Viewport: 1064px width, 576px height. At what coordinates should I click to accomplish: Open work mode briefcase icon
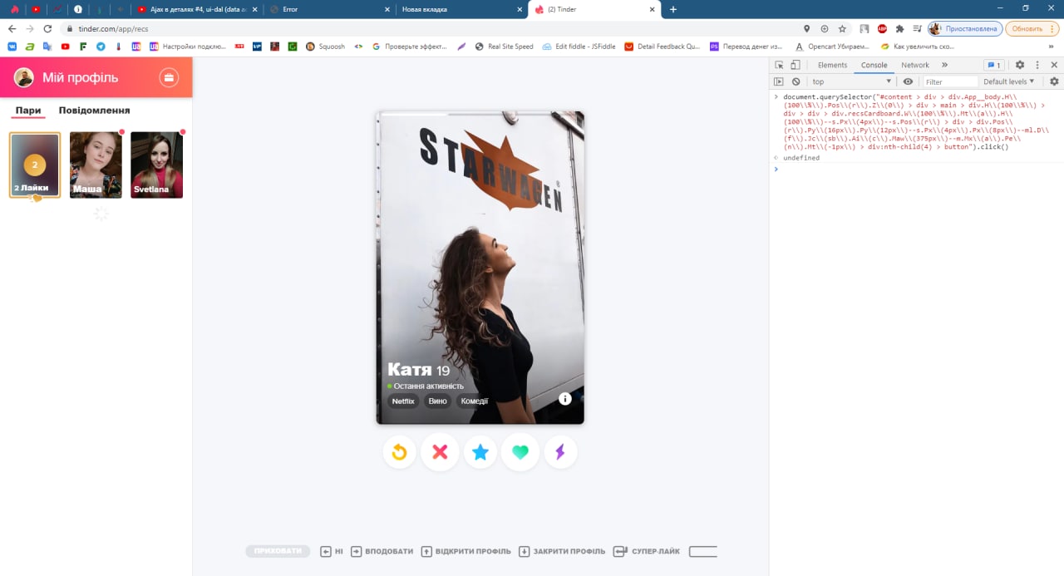[x=169, y=77]
